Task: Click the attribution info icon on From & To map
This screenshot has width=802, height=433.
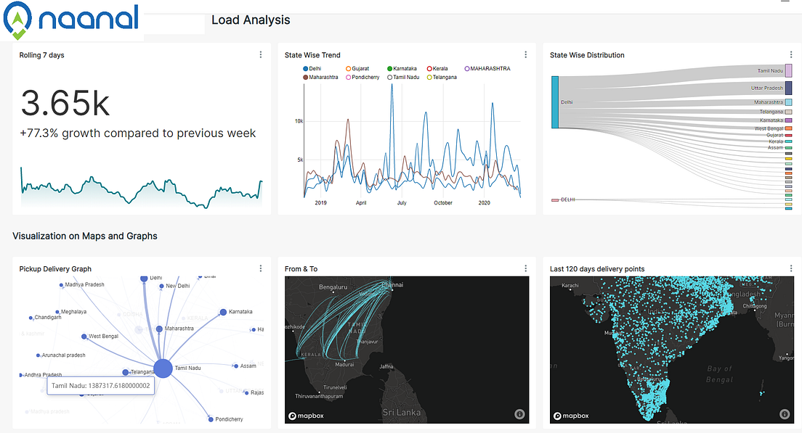Action: click(x=520, y=413)
